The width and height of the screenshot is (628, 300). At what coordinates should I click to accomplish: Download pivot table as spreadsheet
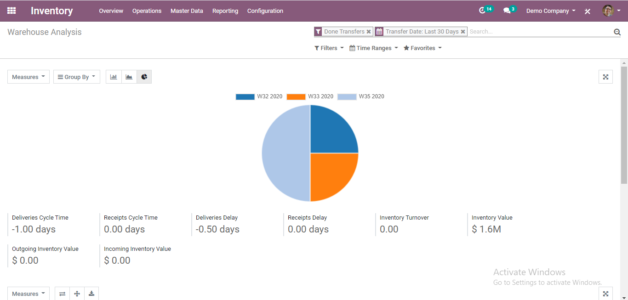(91, 294)
